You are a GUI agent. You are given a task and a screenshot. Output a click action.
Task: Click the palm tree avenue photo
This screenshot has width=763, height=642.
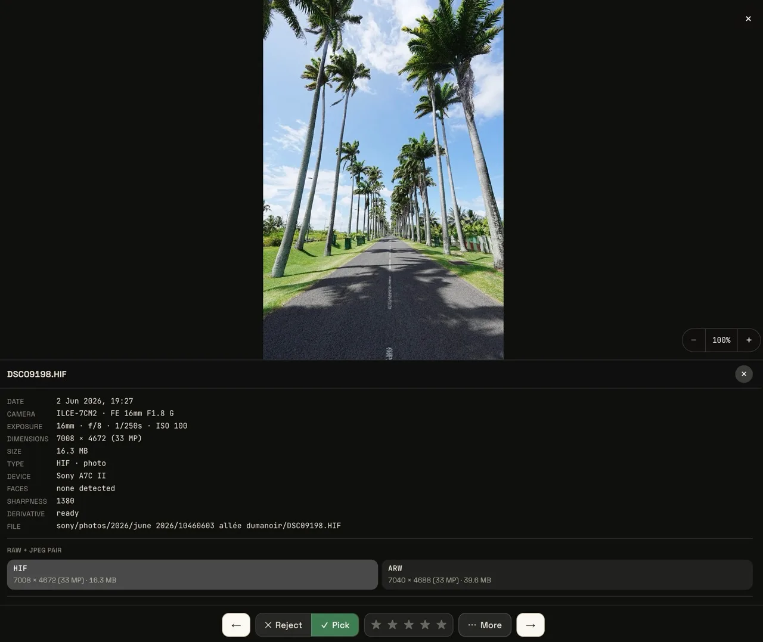coord(383,179)
